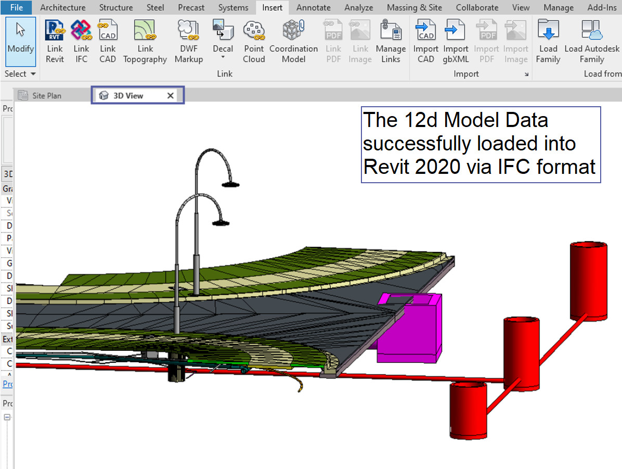Open Import panel dialog launcher arrow
Screen dimensions: 622x469
pos(526,75)
